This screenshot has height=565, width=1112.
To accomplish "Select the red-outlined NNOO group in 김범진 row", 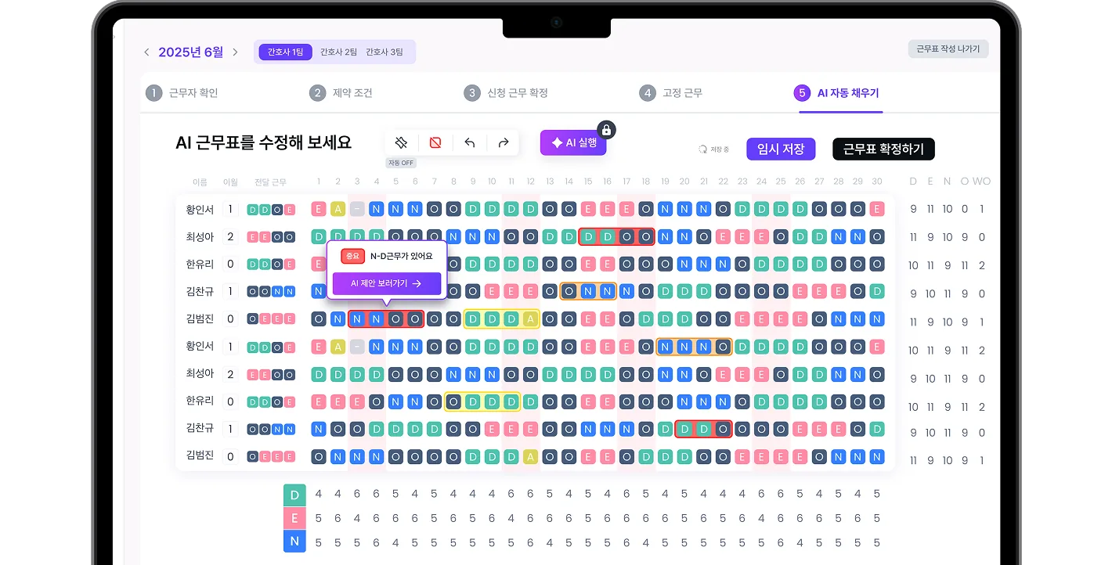I will coord(386,319).
